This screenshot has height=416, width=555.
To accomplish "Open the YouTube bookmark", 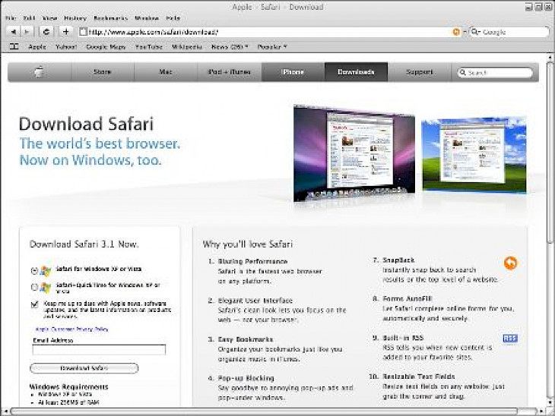I will coord(149,46).
